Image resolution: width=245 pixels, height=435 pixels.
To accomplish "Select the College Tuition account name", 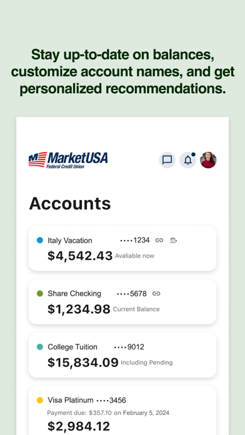I will (72, 347).
